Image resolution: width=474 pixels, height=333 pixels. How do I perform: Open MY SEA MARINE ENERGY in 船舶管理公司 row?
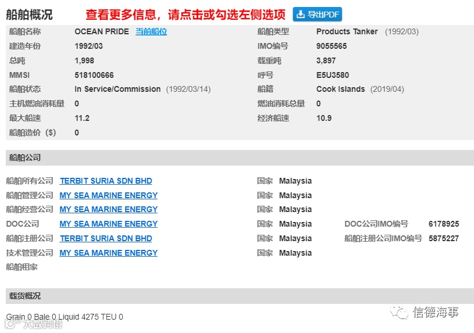click(109, 195)
